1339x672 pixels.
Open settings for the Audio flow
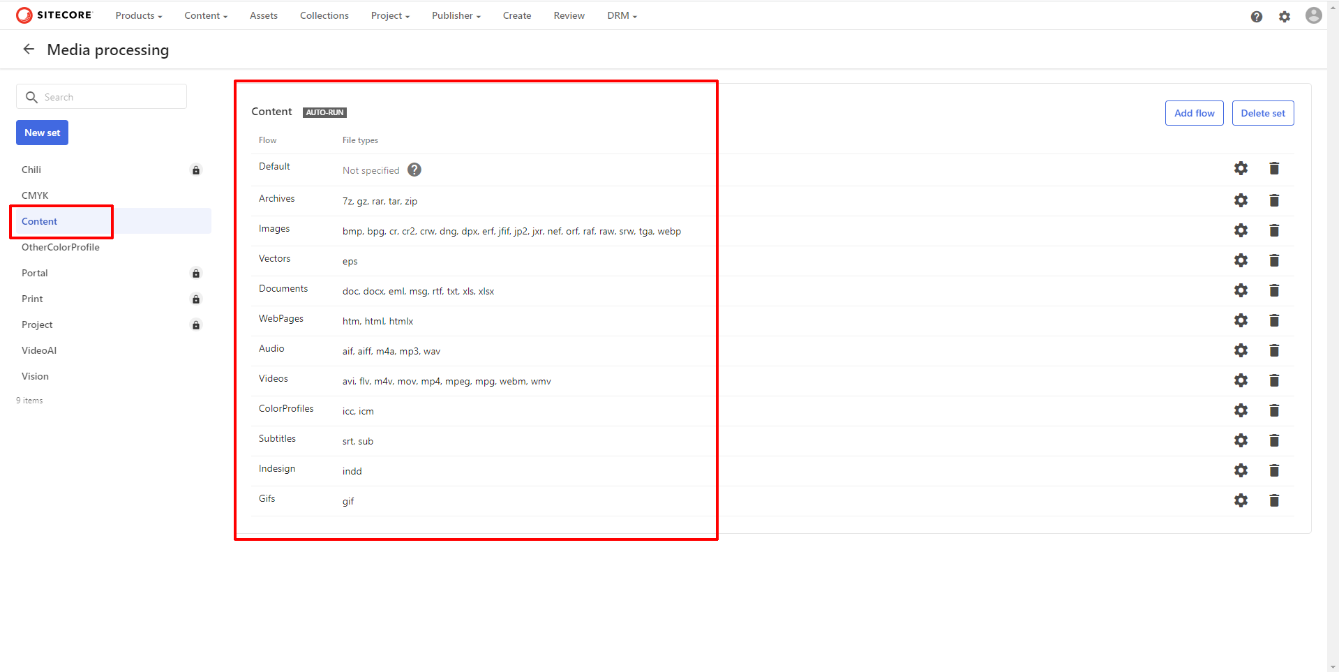(1241, 350)
